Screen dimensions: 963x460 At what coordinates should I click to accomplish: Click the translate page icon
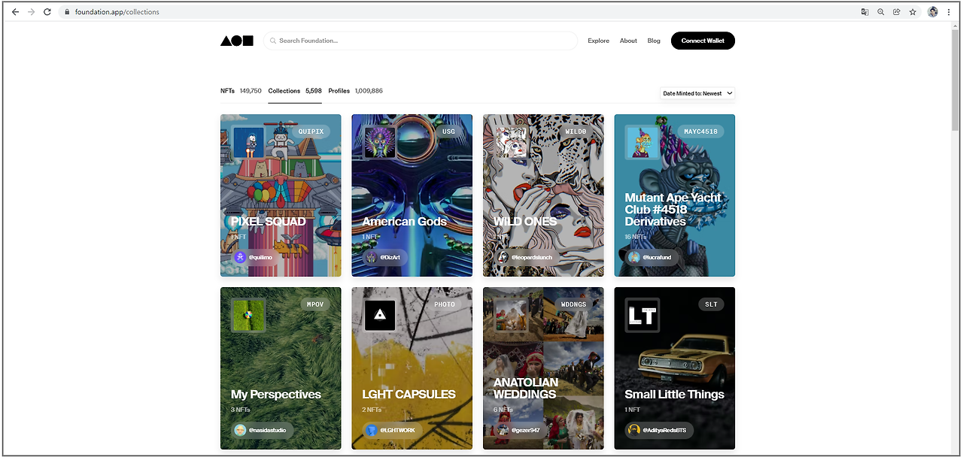[865, 12]
